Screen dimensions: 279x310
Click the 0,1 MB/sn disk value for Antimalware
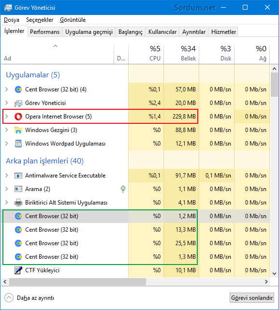218,176
